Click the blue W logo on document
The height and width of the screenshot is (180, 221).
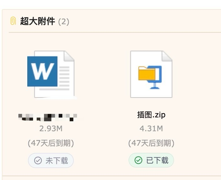tap(42, 71)
